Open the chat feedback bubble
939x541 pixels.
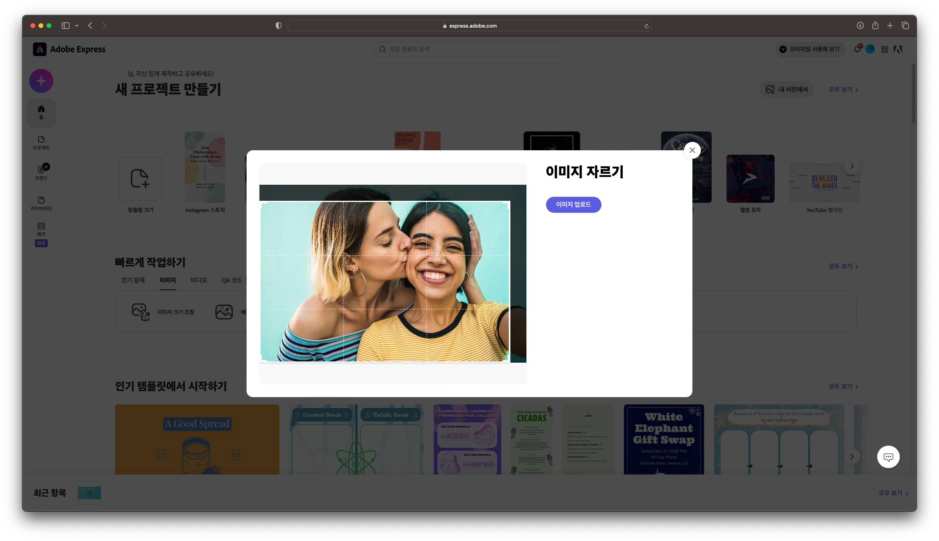(x=888, y=456)
